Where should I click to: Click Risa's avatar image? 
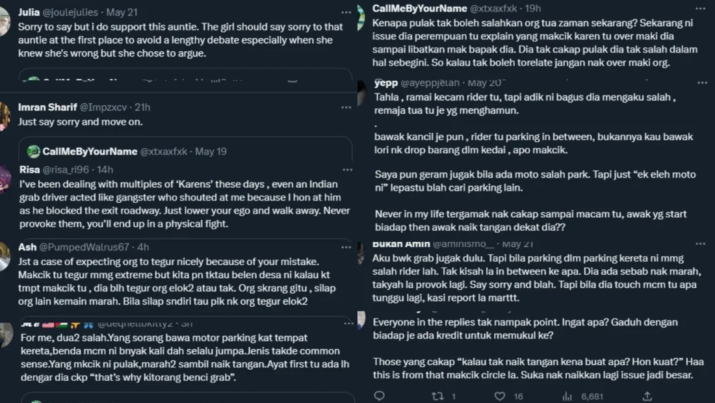tap(5, 179)
